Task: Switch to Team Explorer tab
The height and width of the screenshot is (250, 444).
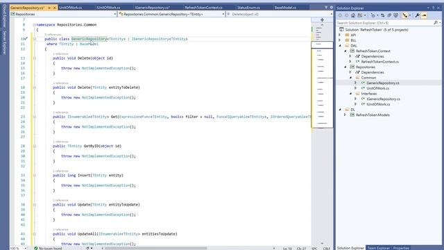Action: 378,248
